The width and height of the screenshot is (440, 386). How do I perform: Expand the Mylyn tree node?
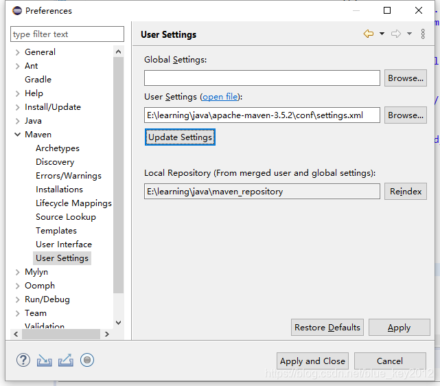pos(17,272)
